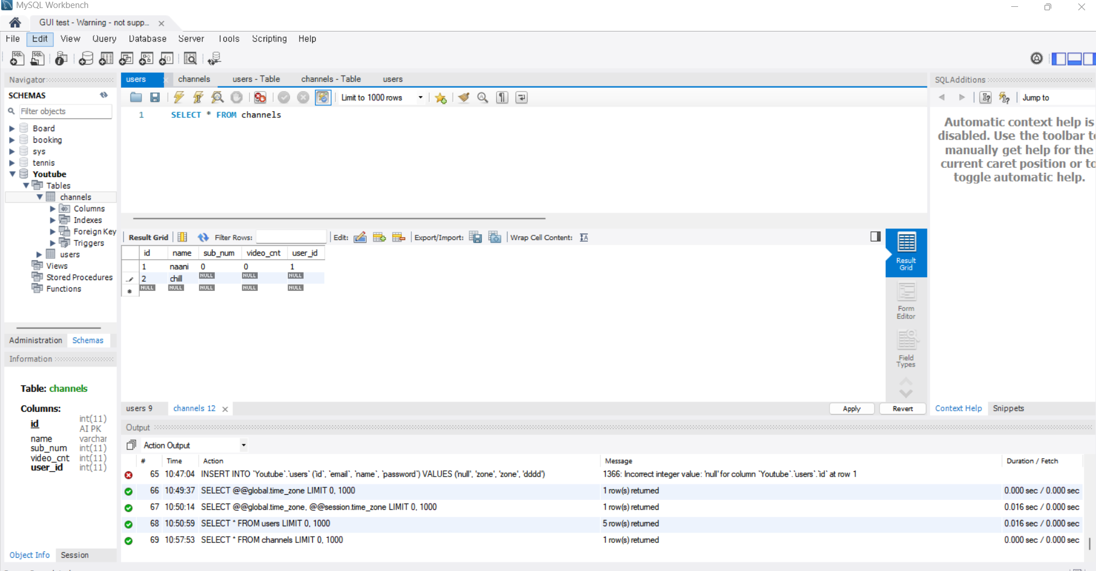Open the Snippets tab
1096x571 pixels.
pos(1008,408)
